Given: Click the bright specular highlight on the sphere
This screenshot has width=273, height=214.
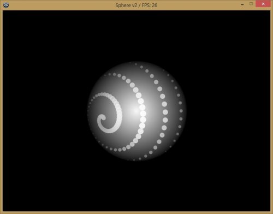Looking at the screenshot, I should coord(134,110).
